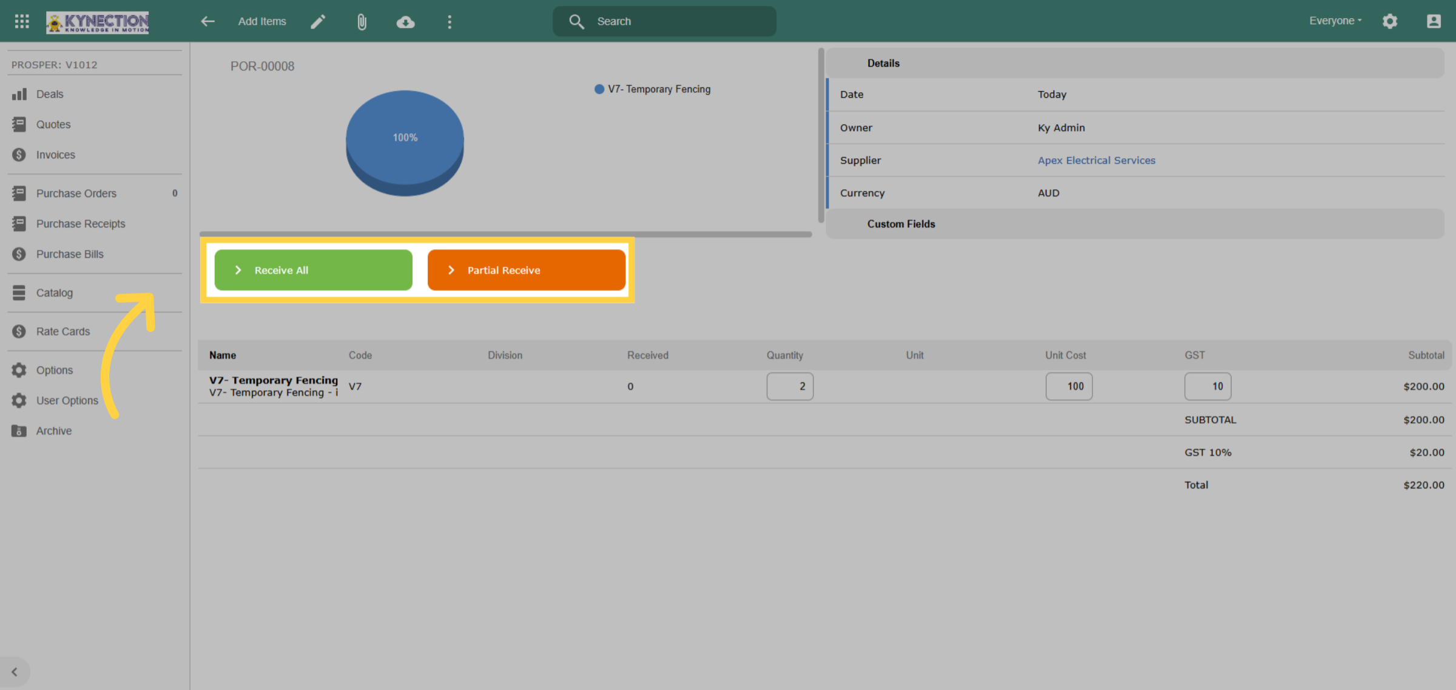1456x690 pixels.
Task: Click the orange Partial Receive button
Action: pyautogui.click(x=526, y=270)
